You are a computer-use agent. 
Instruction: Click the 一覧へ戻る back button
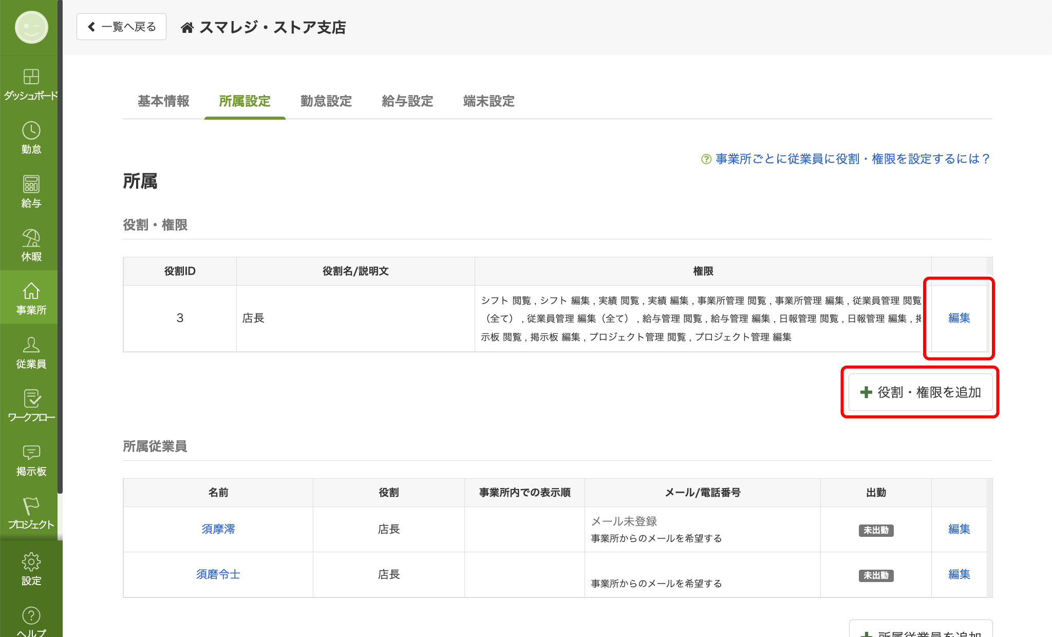(122, 27)
